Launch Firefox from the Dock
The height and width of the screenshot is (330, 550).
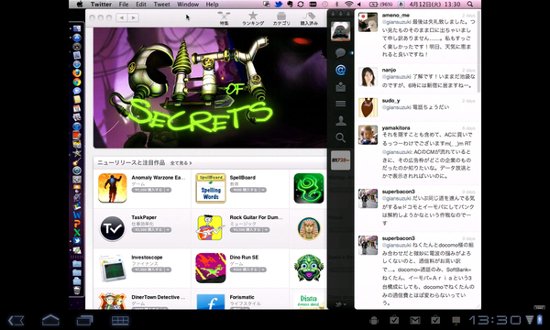coord(77,73)
